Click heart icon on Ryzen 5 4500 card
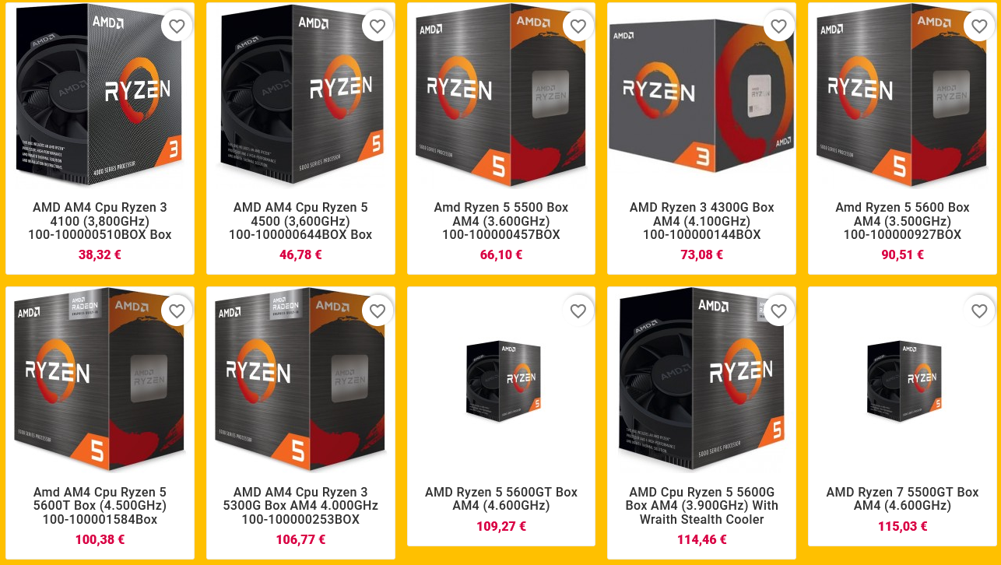The width and height of the screenshot is (1001, 565). [378, 26]
